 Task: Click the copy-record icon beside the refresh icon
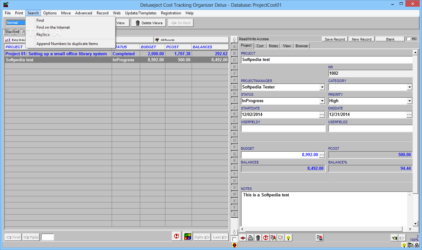click(273, 238)
